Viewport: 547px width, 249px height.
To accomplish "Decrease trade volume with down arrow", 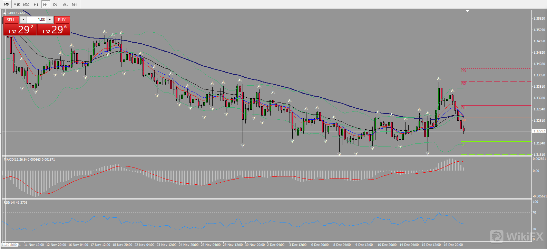I will [x=23, y=20].
